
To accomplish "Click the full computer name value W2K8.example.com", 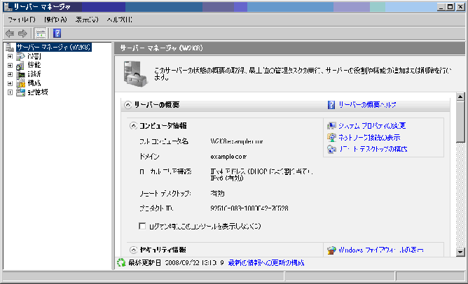I will 237,141.
